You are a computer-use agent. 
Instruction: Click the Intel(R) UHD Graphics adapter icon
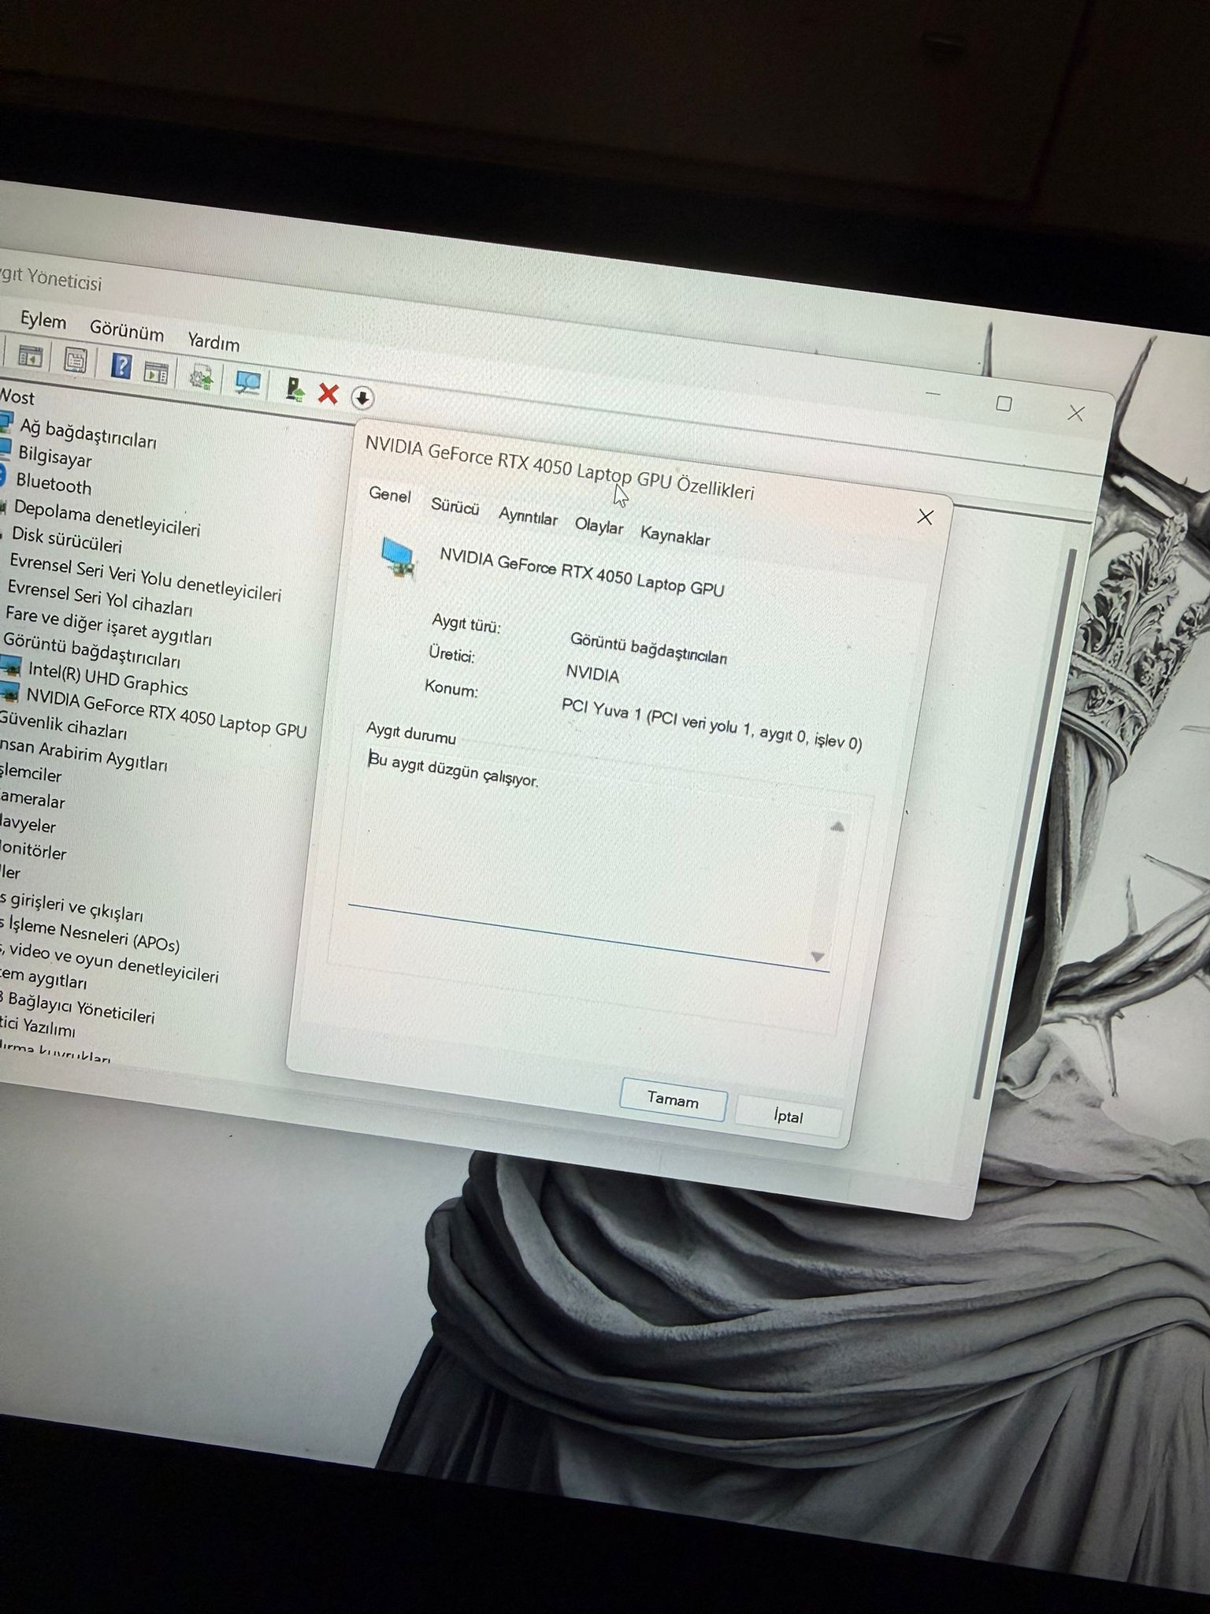coord(10,667)
